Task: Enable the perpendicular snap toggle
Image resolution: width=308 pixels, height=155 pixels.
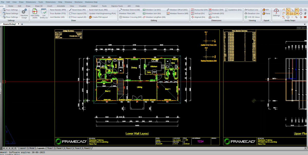Action: [292, 14]
